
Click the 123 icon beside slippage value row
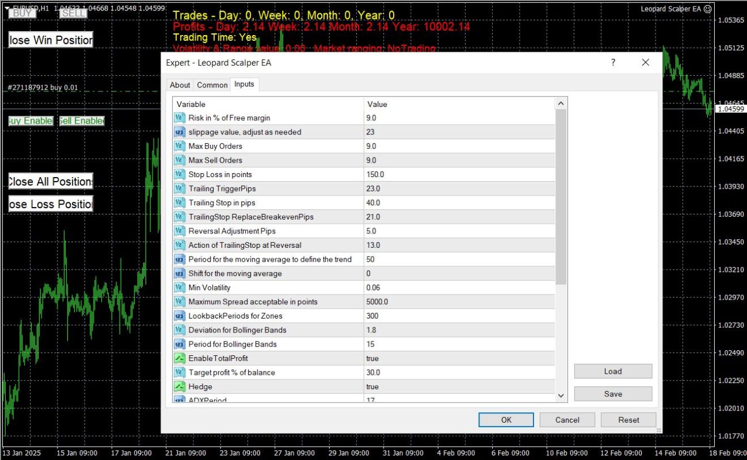point(179,132)
